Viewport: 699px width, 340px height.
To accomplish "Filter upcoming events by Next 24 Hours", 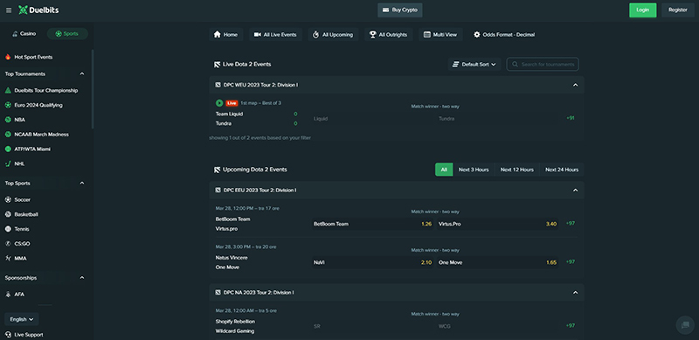I will point(562,170).
